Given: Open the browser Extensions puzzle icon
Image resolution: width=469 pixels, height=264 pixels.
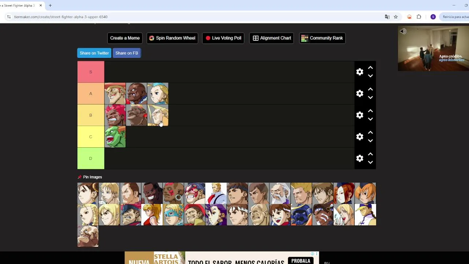Looking at the screenshot, I should 419,17.
